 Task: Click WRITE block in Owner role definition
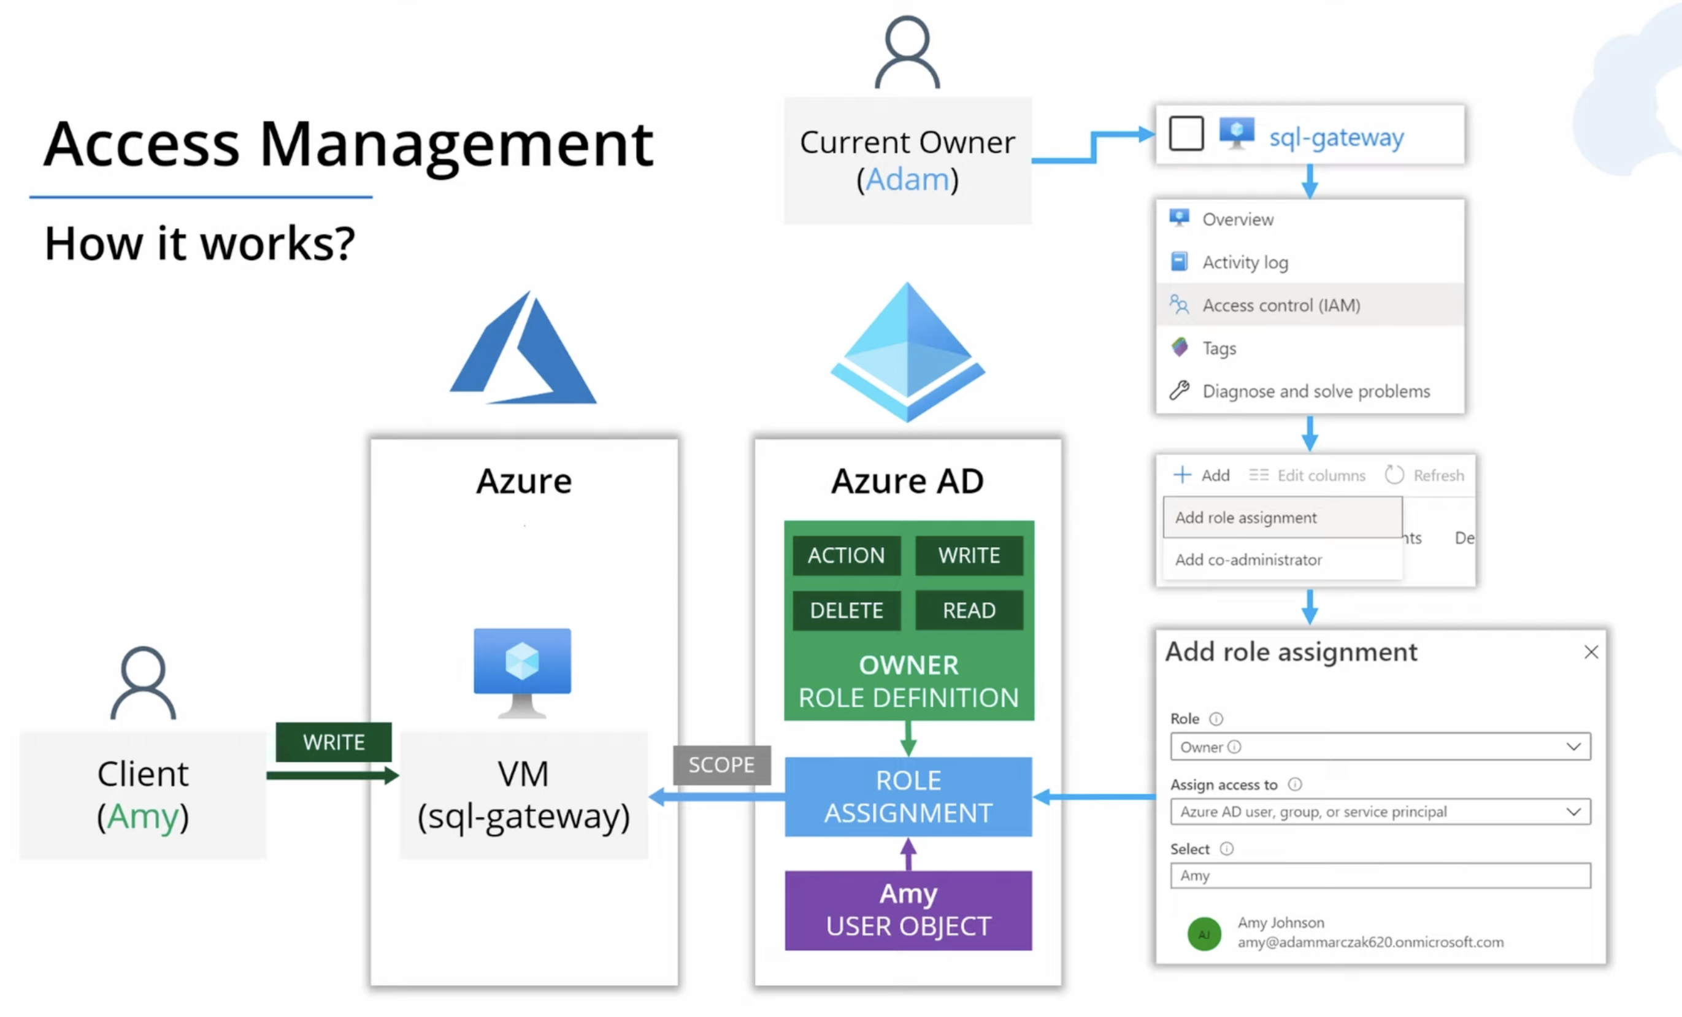(x=969, y=556)
